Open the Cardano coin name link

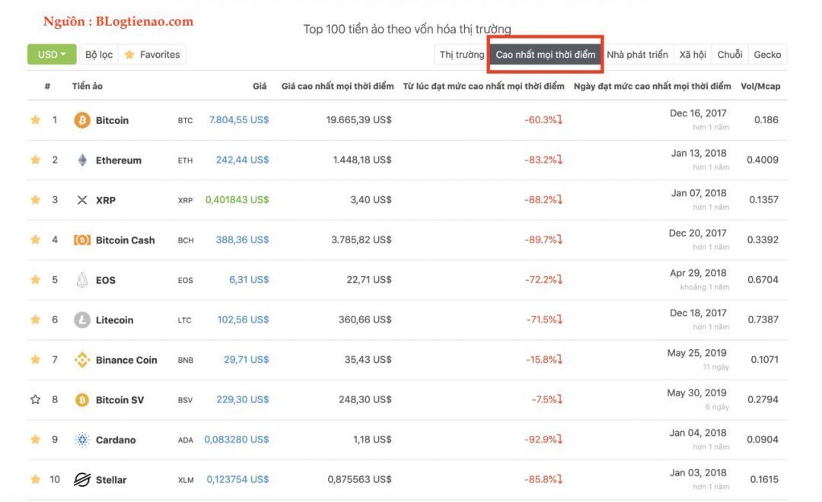pyautogui.click(x=116, y=440)
